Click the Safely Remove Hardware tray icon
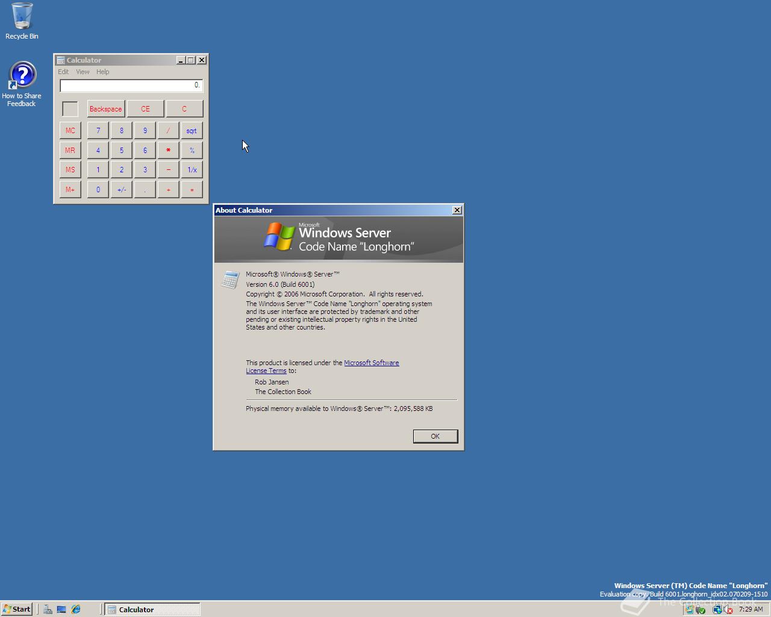771x617 pixels. pyautogui.click(x=700, y=609)
